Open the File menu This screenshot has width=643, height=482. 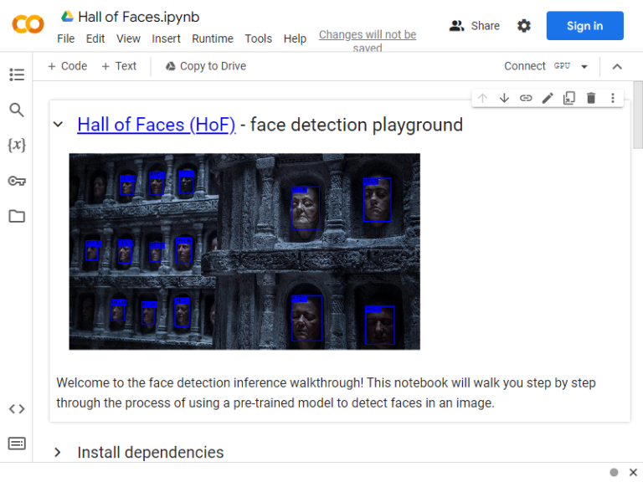[66, 38]
